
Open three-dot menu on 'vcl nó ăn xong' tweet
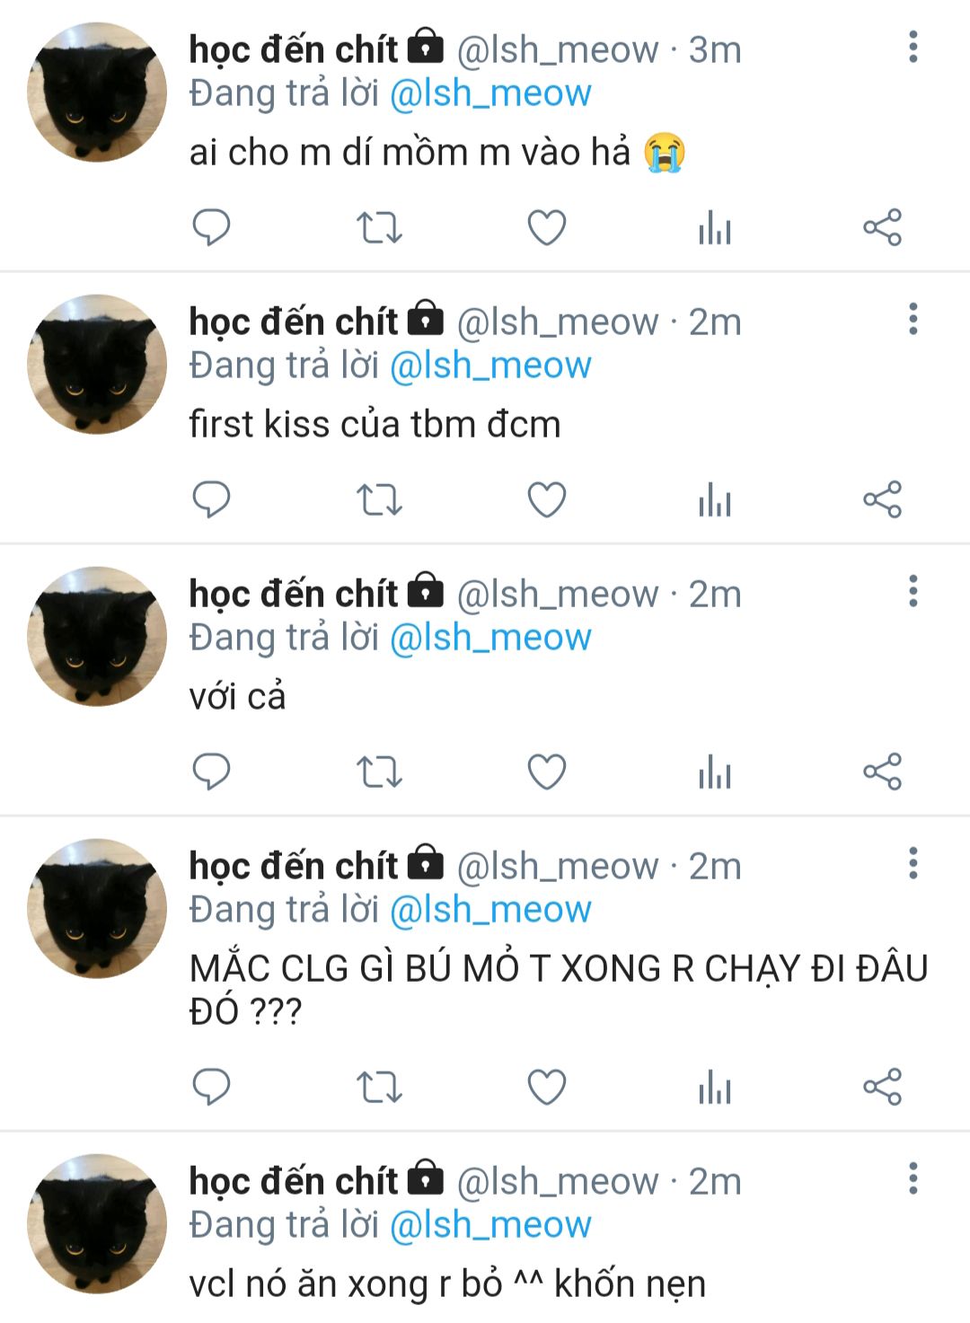913,1178
